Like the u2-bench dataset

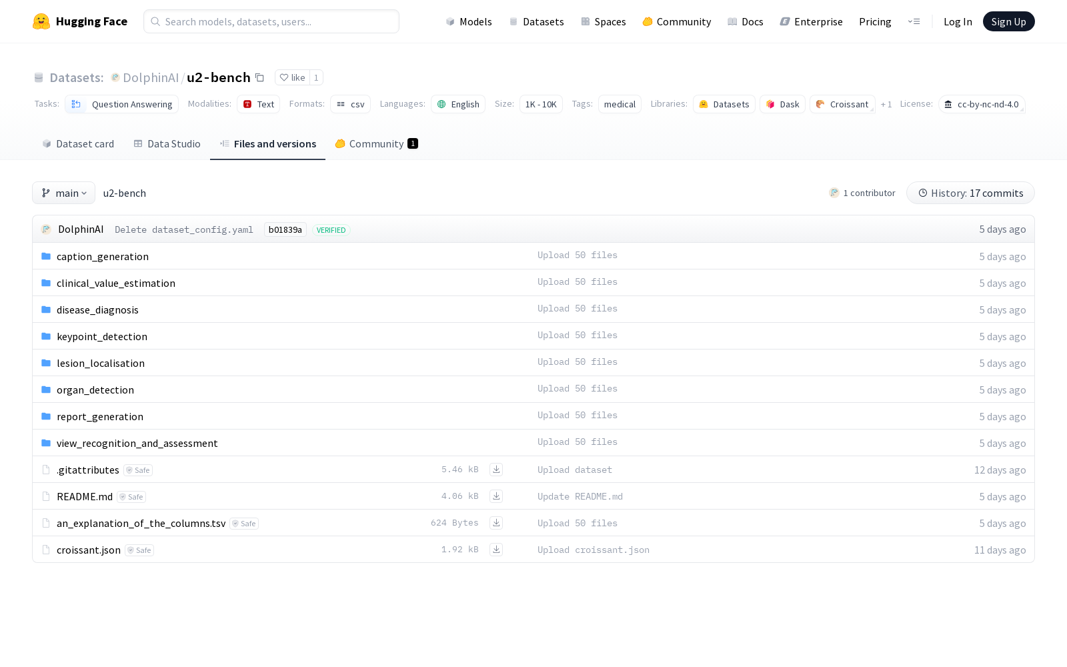pos(292,78)
